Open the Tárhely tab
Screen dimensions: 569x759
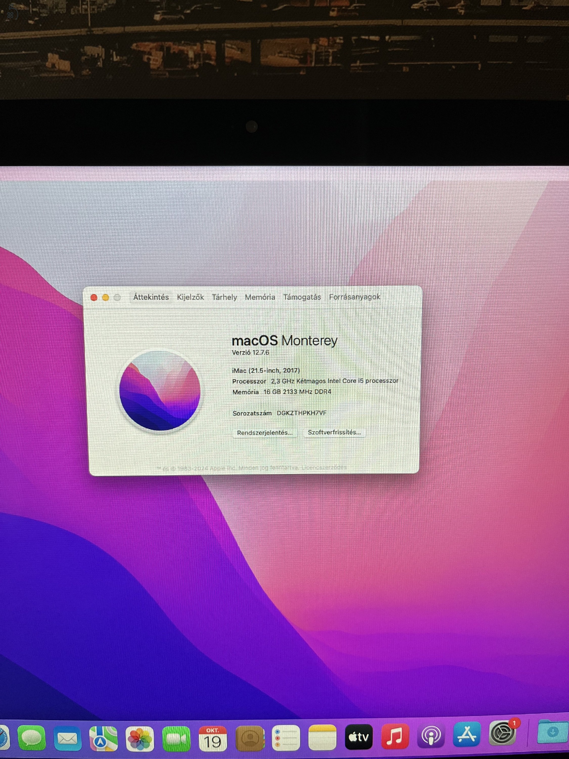(x=224, y=297)
